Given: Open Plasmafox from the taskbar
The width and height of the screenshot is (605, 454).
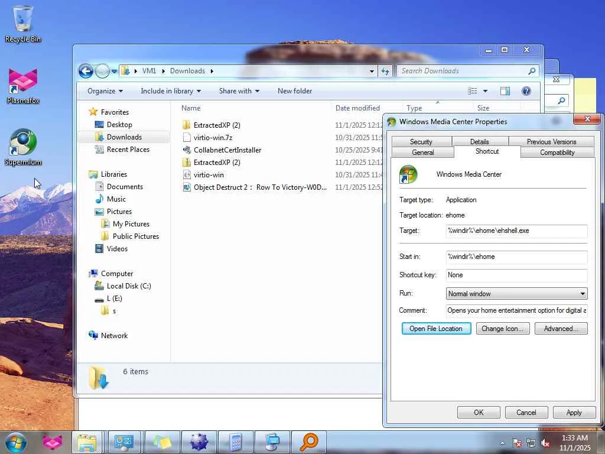Looking at the screenshot, I should pos(53,442).
